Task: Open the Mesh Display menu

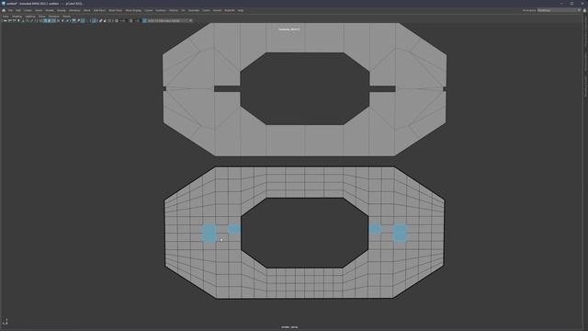Action: coord(133,10)
